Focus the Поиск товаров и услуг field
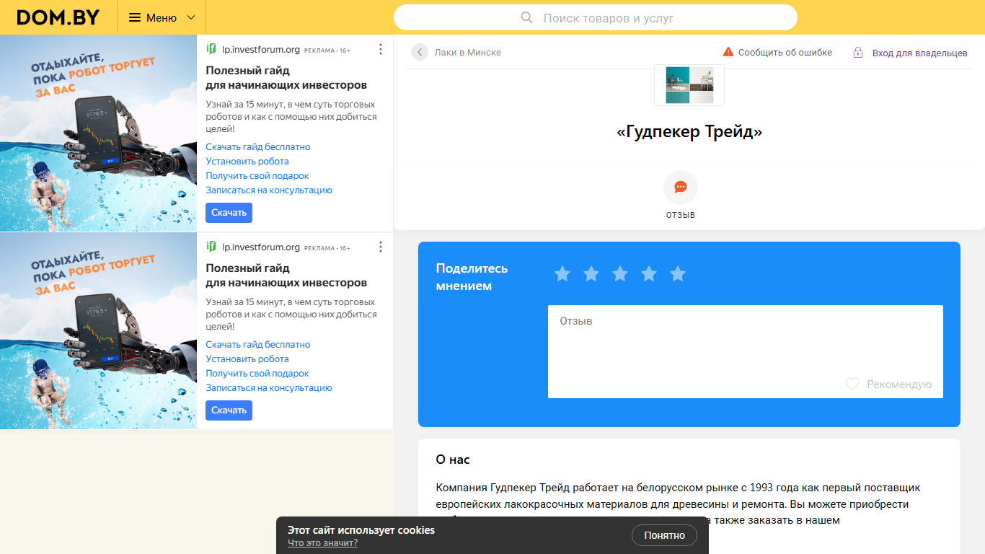The width and height of the screenshot is (985, 554). (x=596, y=17)
